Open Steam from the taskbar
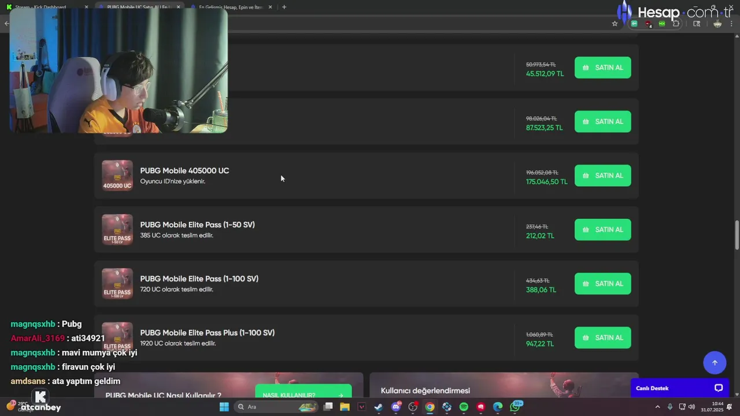The width and height of the screenshot is (740, 416). (x=379, y=407)
